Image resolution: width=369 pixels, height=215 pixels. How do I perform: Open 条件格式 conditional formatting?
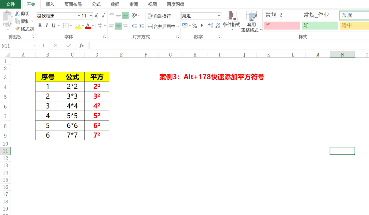(x=232, y=21)
